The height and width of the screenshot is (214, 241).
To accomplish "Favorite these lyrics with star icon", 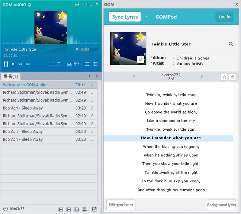I will [x=224, y=77].
